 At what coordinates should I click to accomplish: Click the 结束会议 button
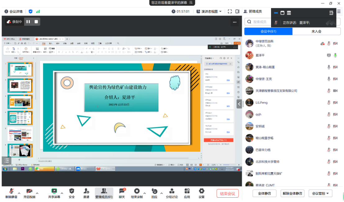(x=228, y=194)
